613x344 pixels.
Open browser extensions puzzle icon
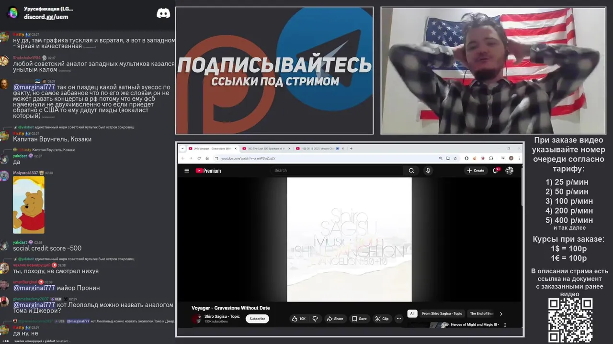491,158
